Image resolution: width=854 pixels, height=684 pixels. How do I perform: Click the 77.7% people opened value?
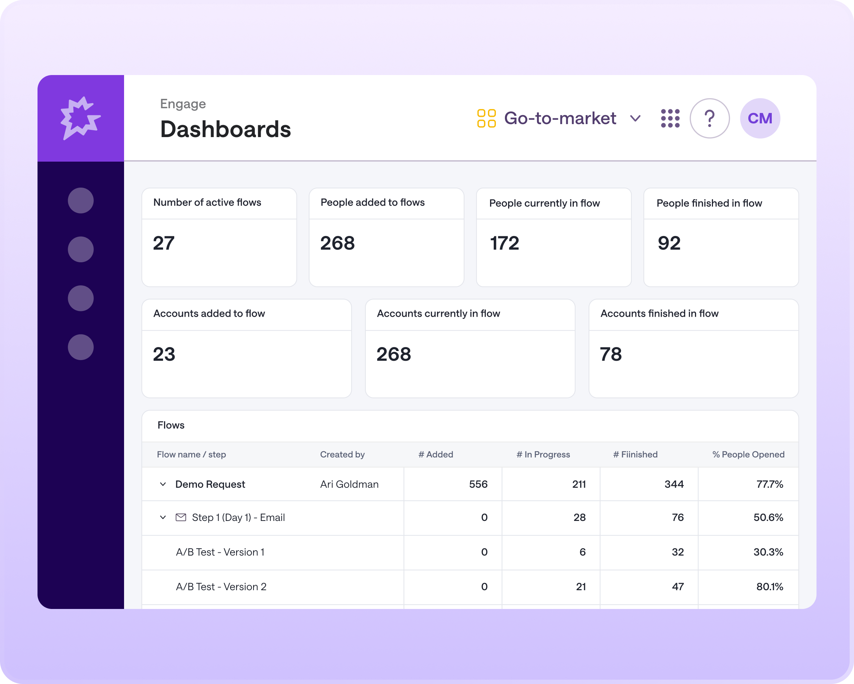pos(770,484)
